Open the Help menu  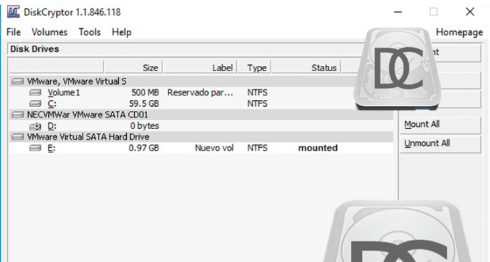pos(121,32)
